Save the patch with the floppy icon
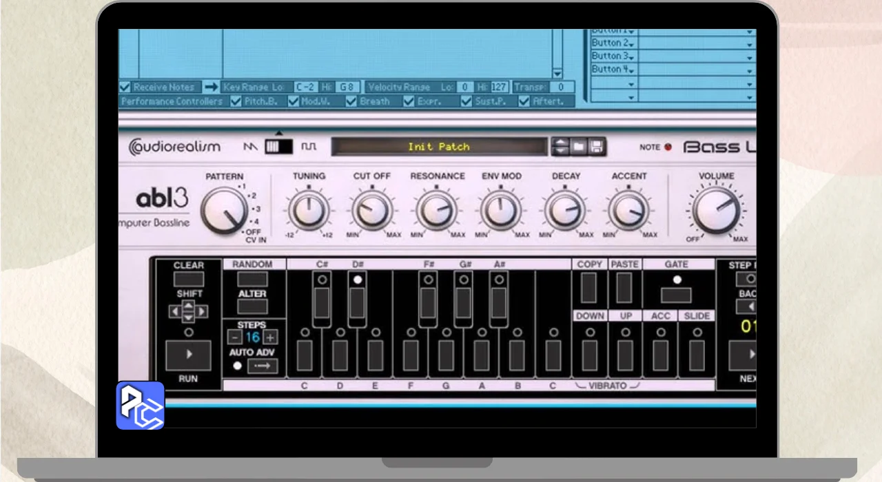Screen dimensions: 882x482 coord(596,147)
